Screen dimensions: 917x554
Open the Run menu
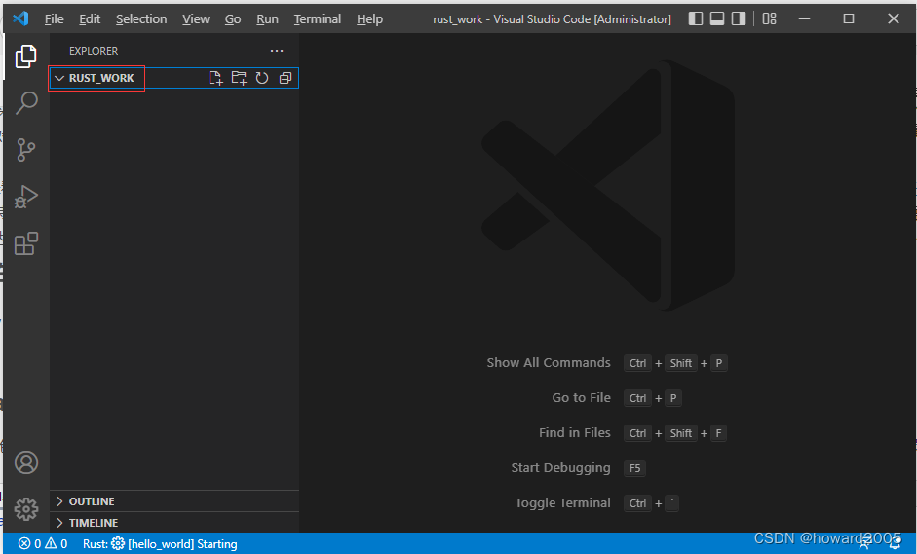(x=267, y=18)
